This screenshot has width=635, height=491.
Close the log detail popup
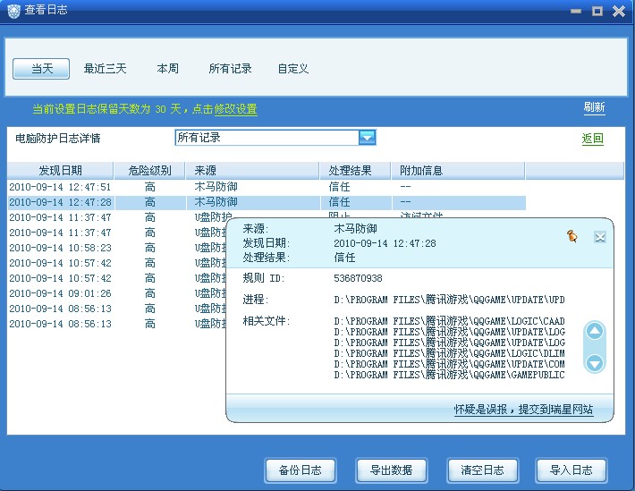[x=600, y=237]
